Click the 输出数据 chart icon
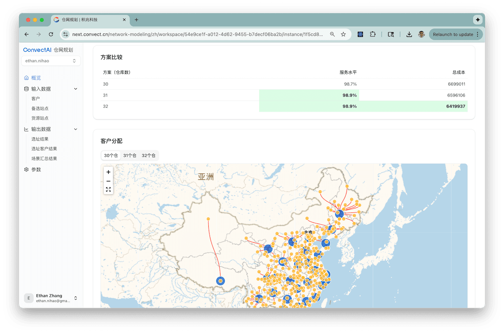The height and width of the screenshot is (333, 504). [26, 129]
